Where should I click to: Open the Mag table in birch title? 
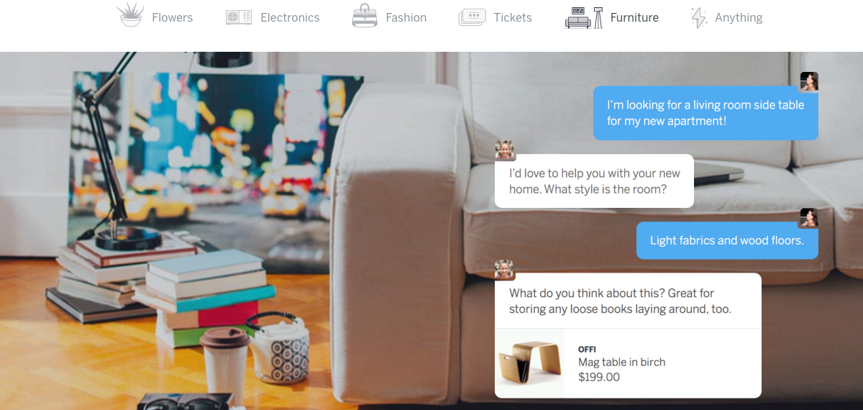[x=622, y=363]
